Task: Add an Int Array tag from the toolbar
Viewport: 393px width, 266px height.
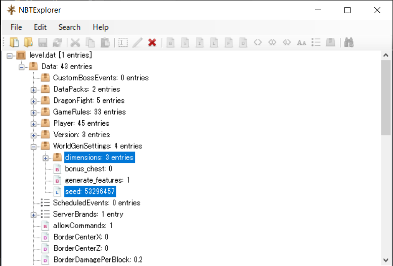Action: point(272,42)
